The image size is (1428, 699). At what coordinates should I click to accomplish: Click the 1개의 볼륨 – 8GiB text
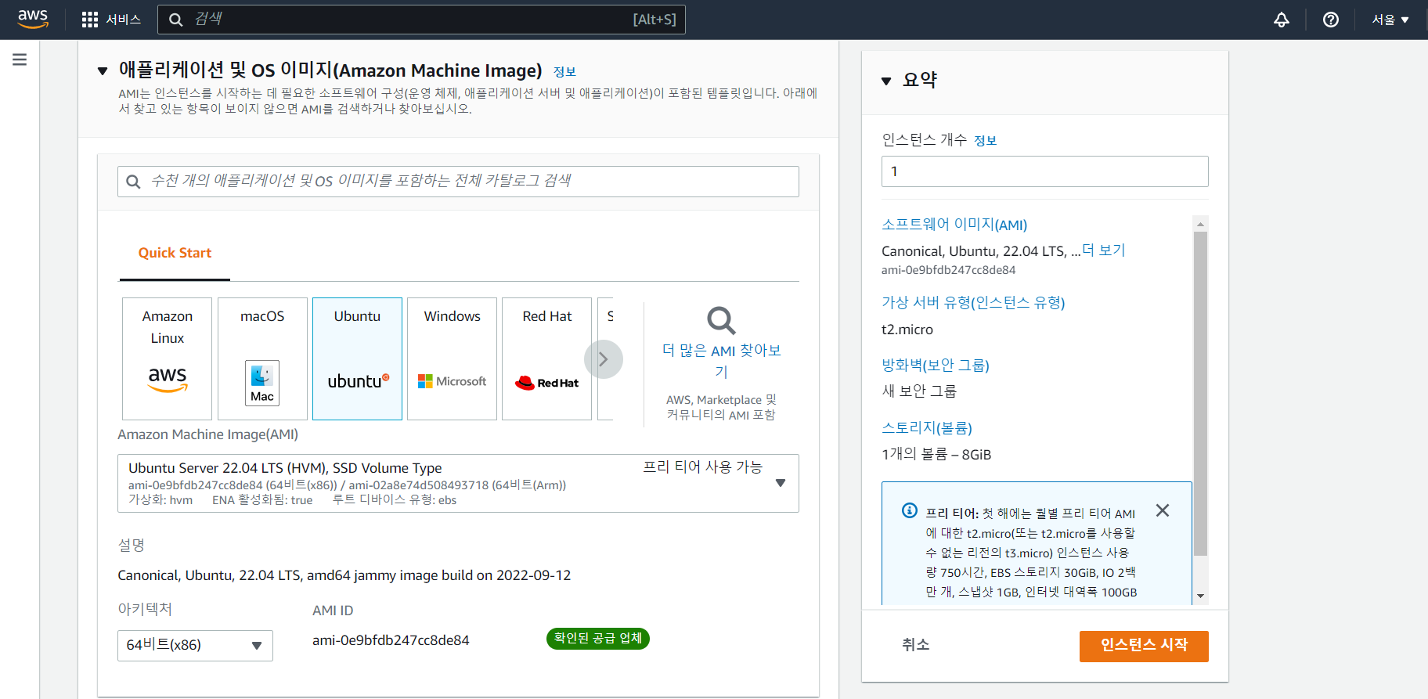(936, 455)
